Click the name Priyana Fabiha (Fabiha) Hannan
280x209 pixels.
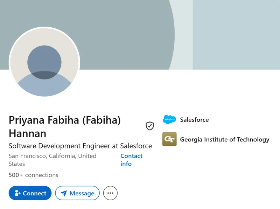coord(65,127)
